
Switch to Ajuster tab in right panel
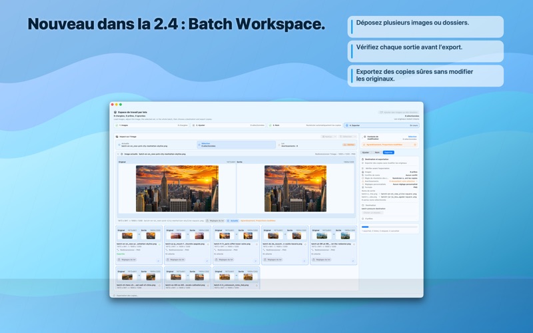366,153
